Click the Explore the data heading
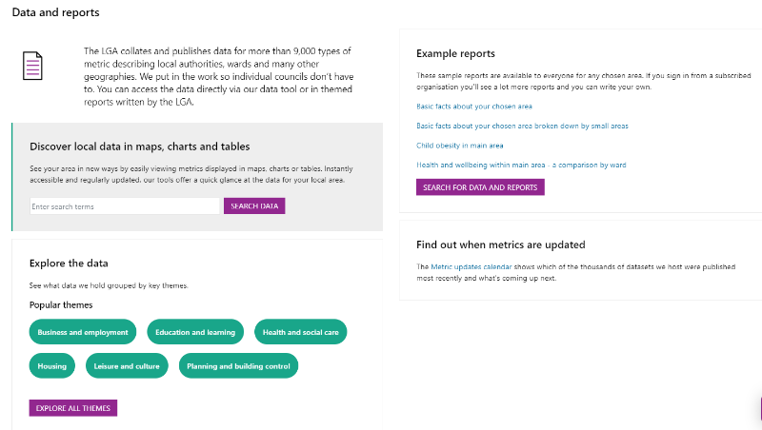This screenshot has width=762, height=430. (x=69, y=264)
